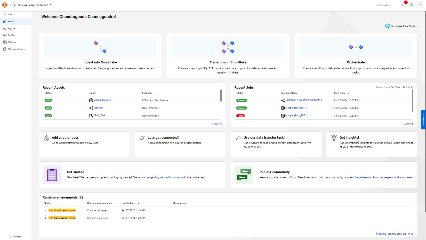Click the Get insights lightbulb icon
Screen dimensions: 426x240
[334, 138]
